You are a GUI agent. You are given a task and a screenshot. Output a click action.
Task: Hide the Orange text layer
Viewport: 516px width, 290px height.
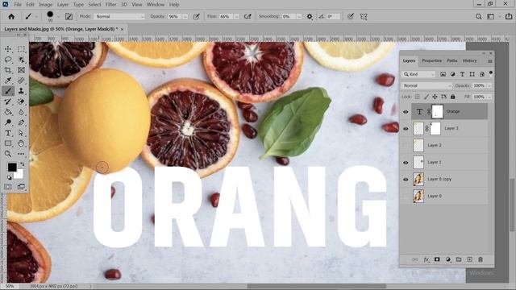coord(406,112)
